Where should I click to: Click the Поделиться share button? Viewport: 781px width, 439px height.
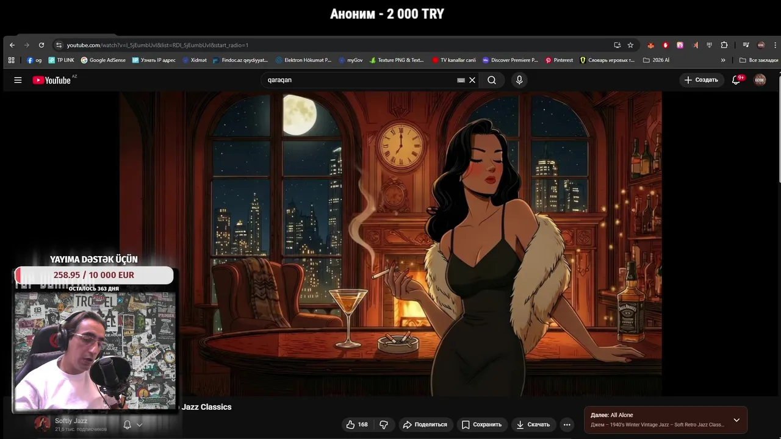(425, 424)
